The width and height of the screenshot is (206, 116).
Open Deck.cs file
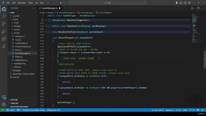pyautogui.click(x=18, y=50)
